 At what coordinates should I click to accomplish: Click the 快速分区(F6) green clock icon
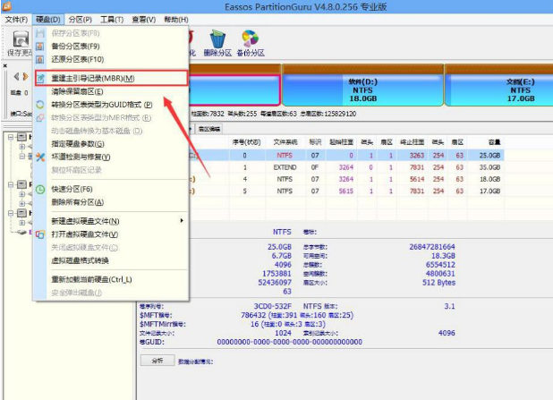pos(40,190)
